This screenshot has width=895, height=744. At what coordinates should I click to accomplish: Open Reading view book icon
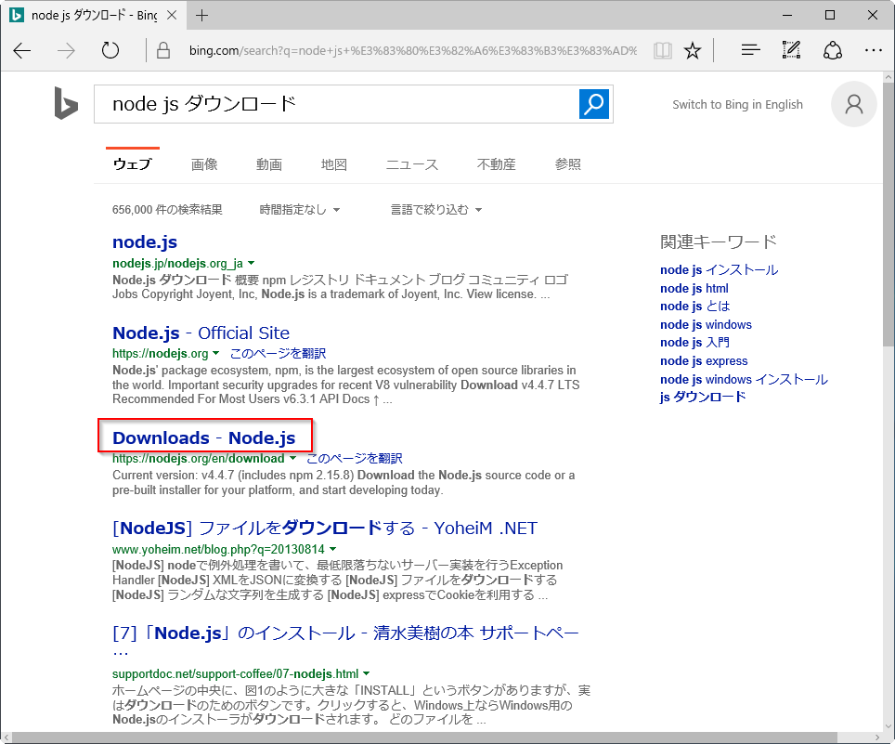(x=662, y=51)
